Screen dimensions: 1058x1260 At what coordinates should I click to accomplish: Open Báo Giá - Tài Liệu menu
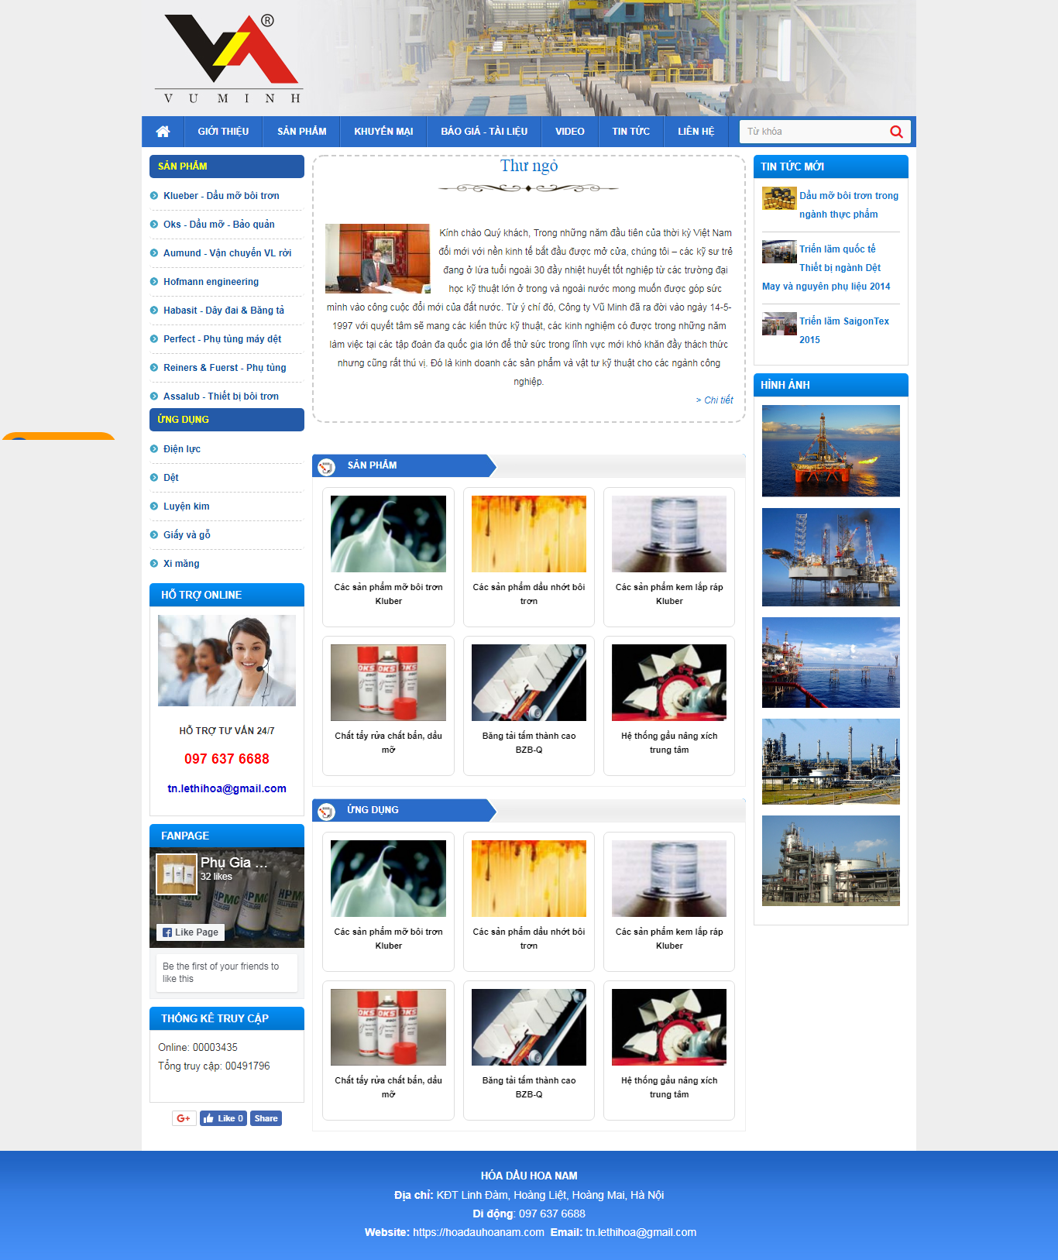point(484,132)
